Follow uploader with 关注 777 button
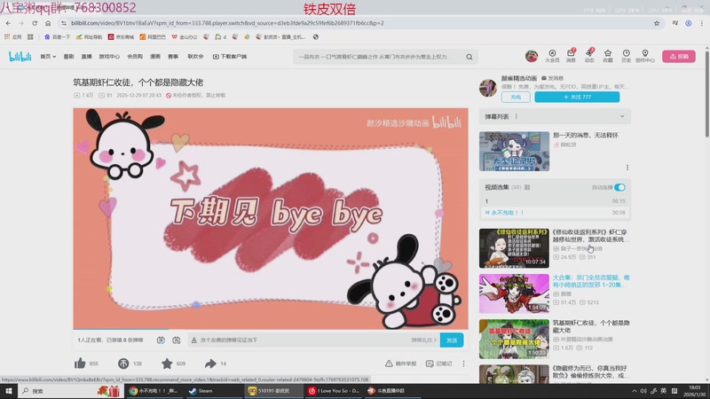The width and height of the screenshot is (710, 399). point(577,97)
